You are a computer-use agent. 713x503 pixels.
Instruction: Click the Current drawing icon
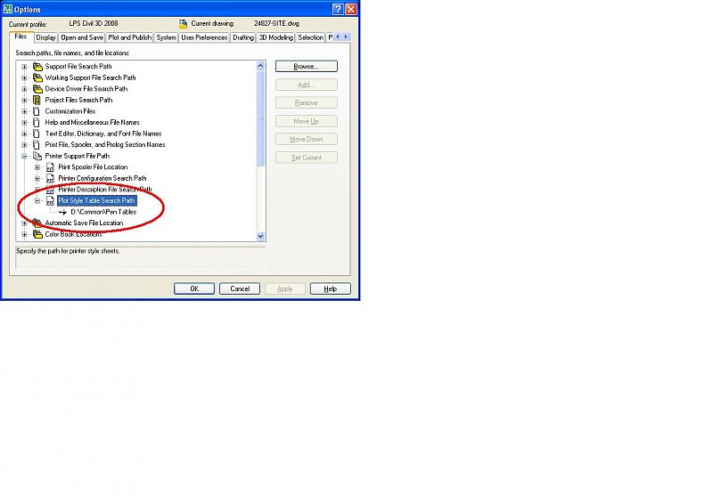tap(184, 24)
